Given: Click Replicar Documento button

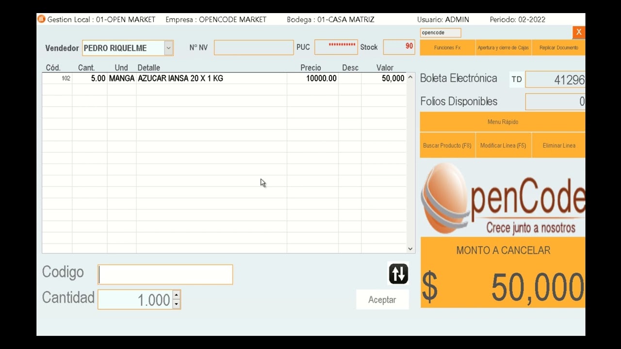Looking at the screenshot, I should coord(558,48).
